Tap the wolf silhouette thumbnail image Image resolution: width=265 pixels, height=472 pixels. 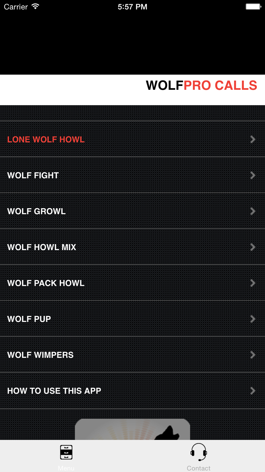[132, 429]
